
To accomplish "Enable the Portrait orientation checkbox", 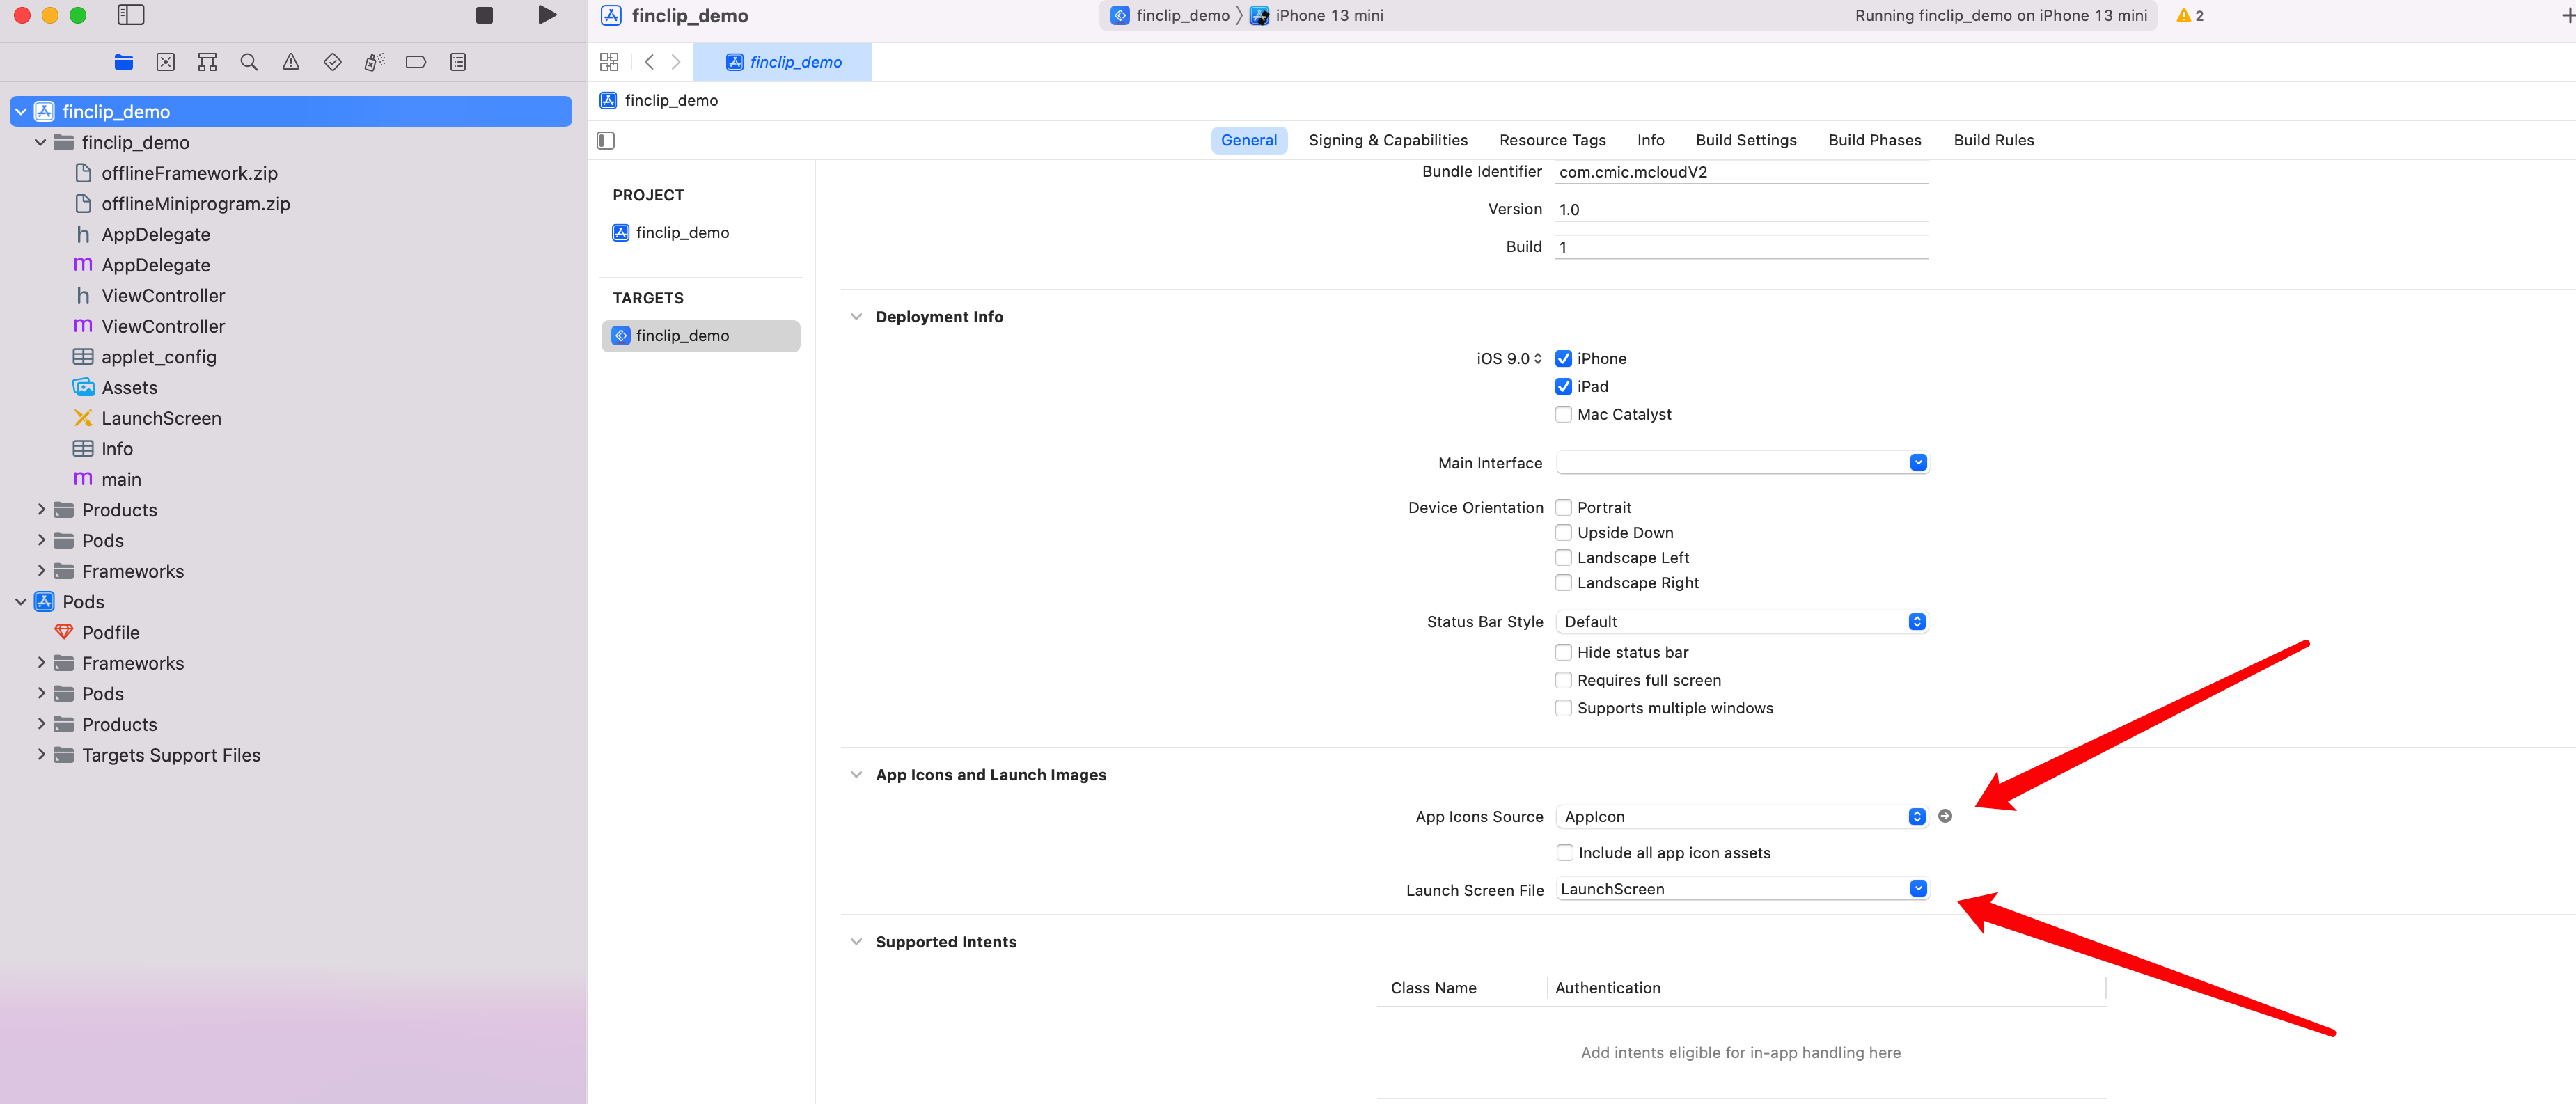I will [x=1563, y=507].
